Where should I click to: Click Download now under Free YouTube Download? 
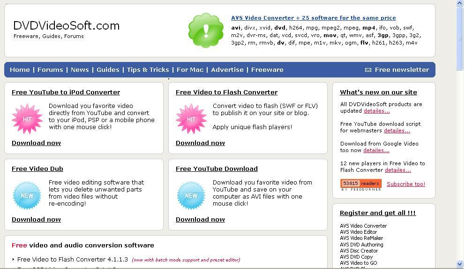[200, 220]
